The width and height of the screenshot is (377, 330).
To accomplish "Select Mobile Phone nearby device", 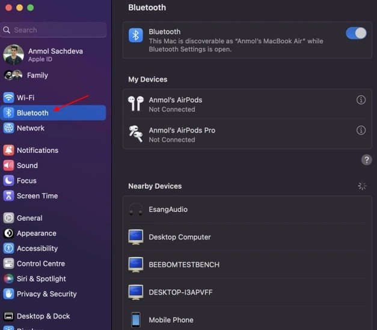I will (x=247, y=319).
